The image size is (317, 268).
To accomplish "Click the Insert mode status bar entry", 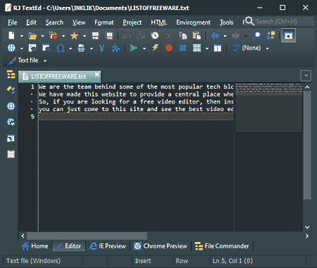I will 143,261.
